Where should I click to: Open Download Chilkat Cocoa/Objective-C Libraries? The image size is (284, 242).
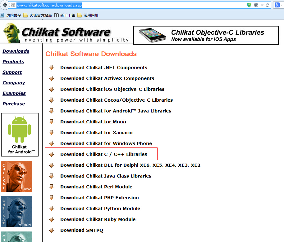tap(117, 100)
